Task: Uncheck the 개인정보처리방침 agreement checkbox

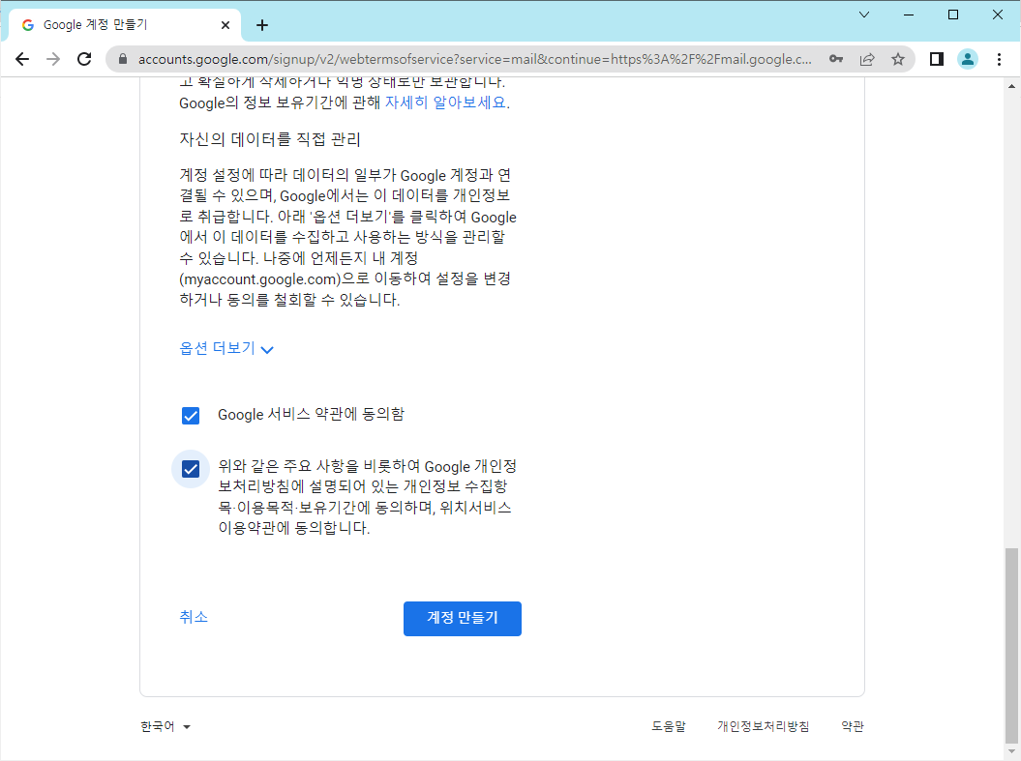Action: pos(190,469)
